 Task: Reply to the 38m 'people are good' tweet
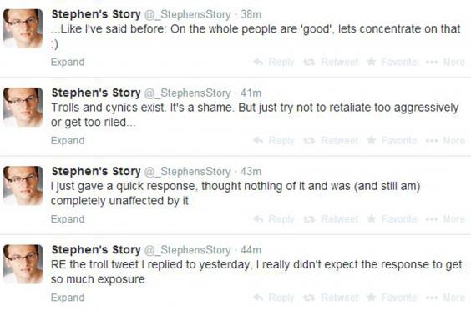(274, 62)
